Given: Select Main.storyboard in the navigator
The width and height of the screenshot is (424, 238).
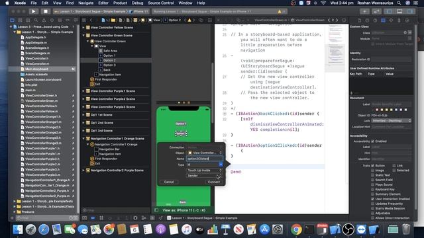Looking at the screenshot, I should coord(36,69).
